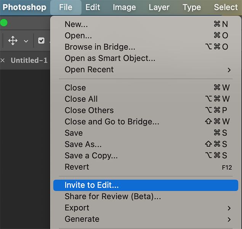Open the Move tool preset picker chevron
242x229 pixels.
coord(26,41)
